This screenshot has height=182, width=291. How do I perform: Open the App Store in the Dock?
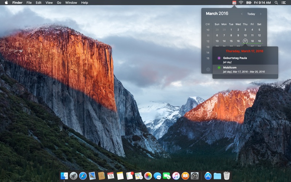click(x=208, y=176)
